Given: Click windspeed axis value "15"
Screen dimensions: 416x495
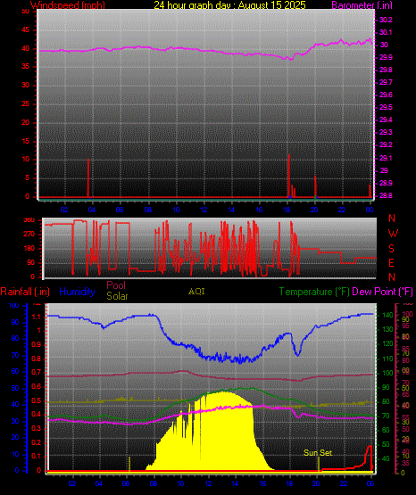Looking at the screenshot, I should pyautogui.click(x=25, y=141).
